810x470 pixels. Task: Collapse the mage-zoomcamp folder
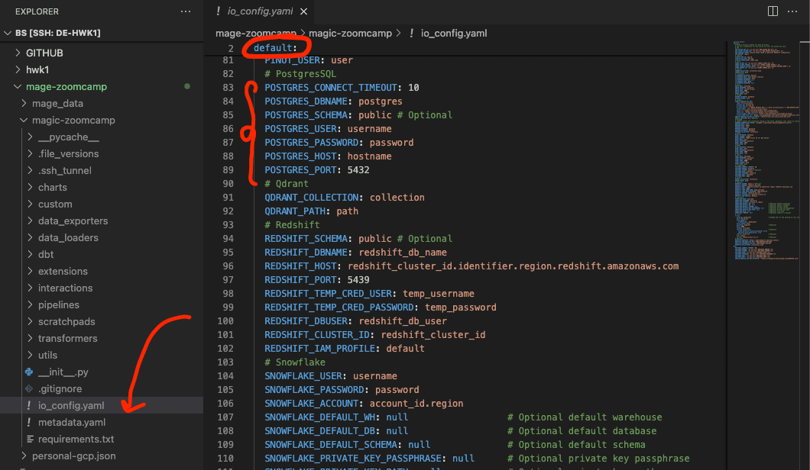(x=18, y=86)
